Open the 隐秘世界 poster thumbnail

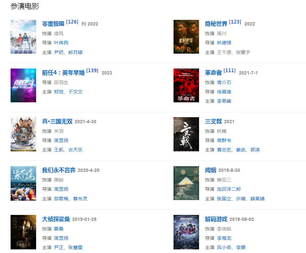pyautogui.click(x=186, y=37)
